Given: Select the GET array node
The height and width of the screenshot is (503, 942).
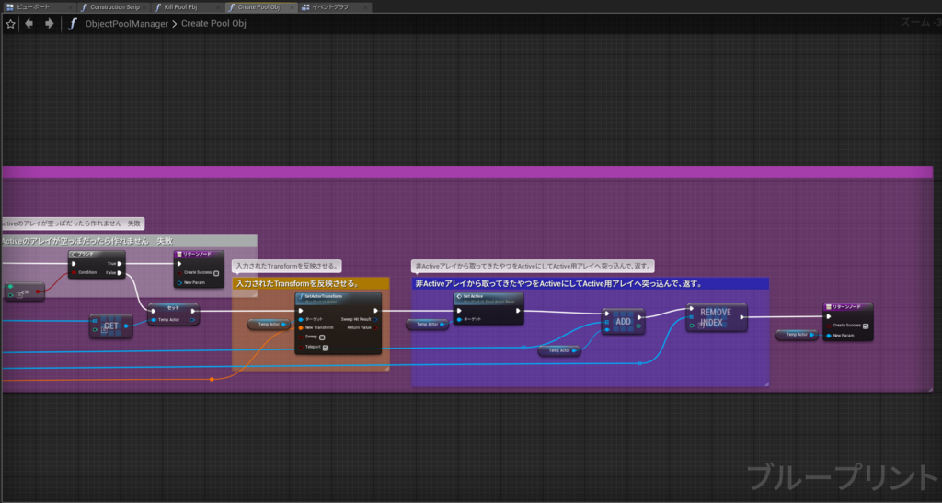Looking at the screenshot, I should point(111,326).
